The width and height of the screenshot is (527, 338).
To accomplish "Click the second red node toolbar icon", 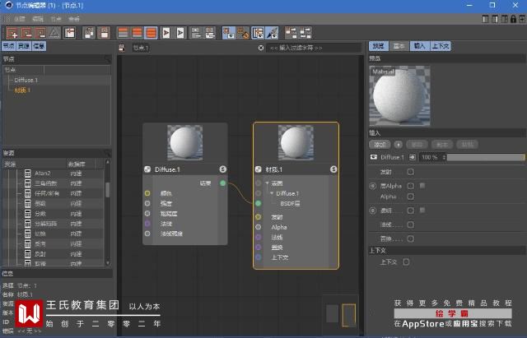I will coord(26,33).
